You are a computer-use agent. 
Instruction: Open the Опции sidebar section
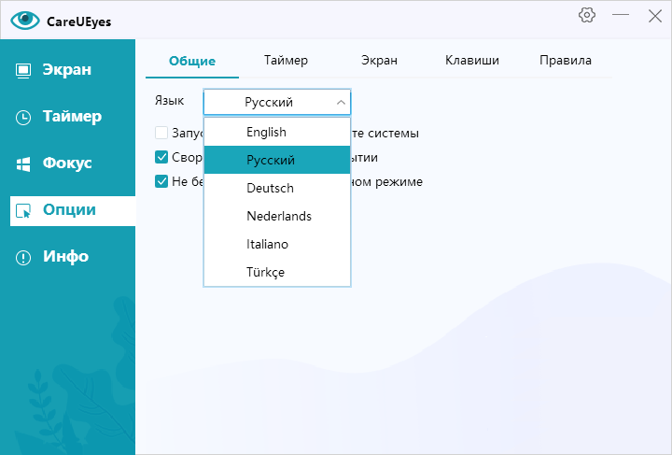pos(73,210)
